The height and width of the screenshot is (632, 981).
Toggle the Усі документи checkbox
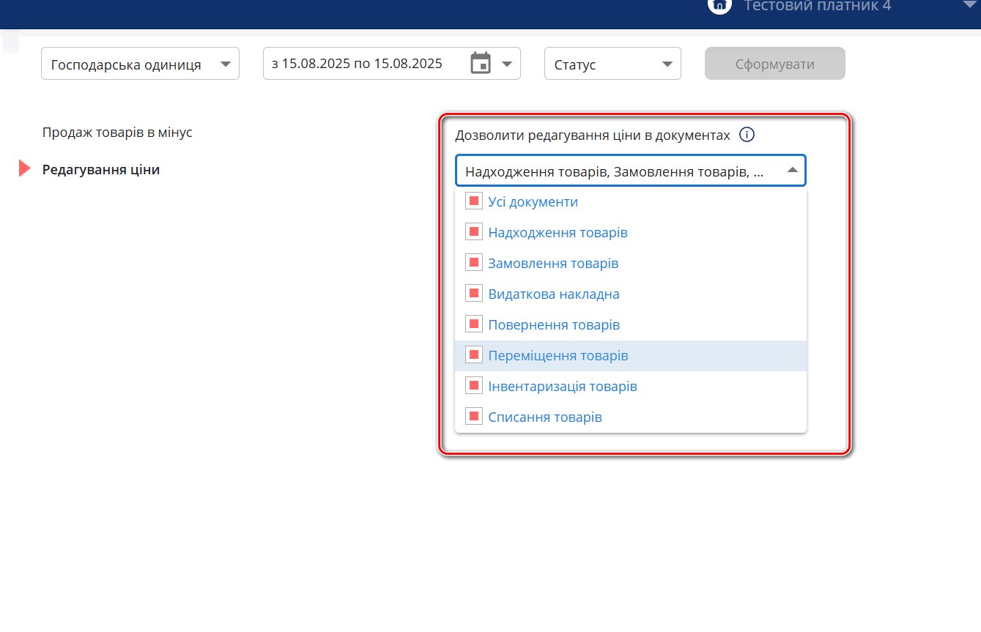click(x=473, y=201)
